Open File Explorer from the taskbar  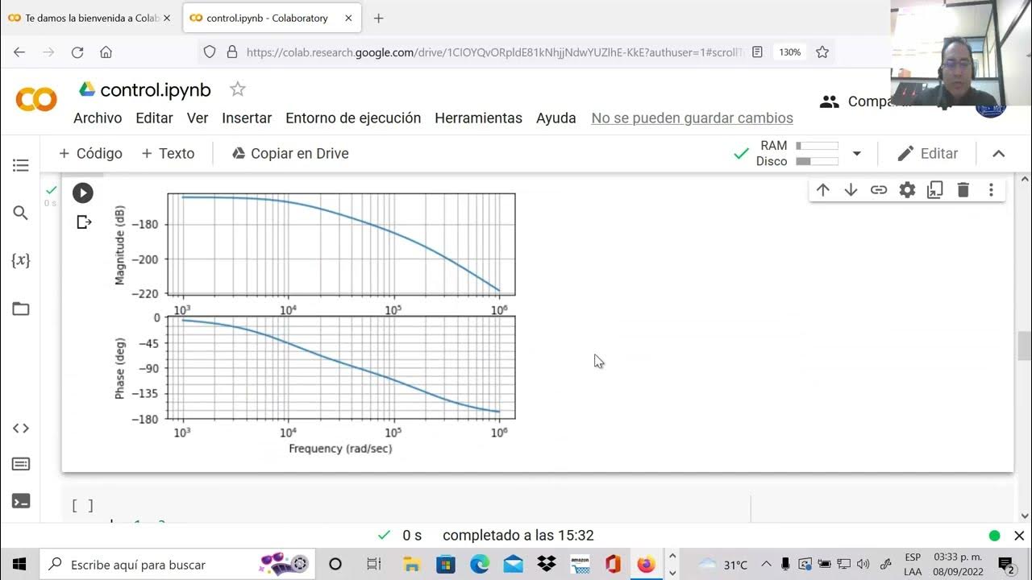point(412,564)
